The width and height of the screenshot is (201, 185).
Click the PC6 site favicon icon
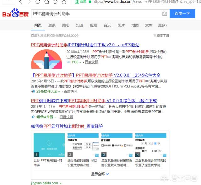69,62
